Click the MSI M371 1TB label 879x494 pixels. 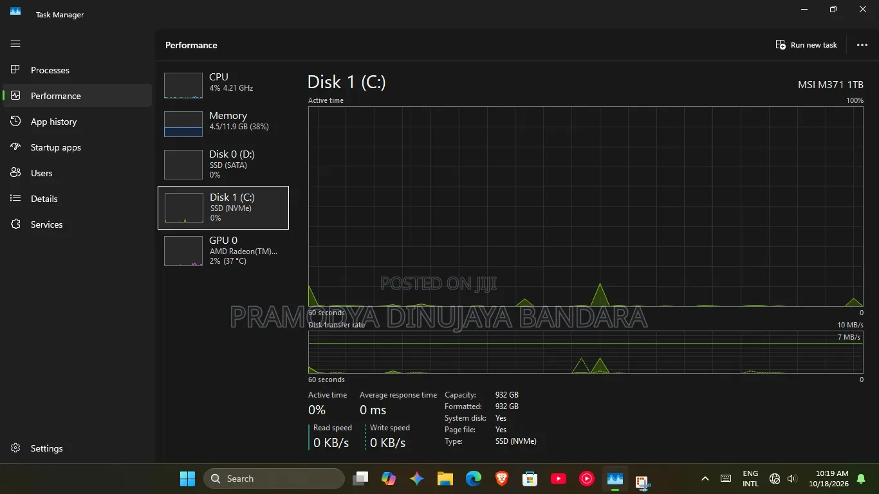(x=831, y=85)
